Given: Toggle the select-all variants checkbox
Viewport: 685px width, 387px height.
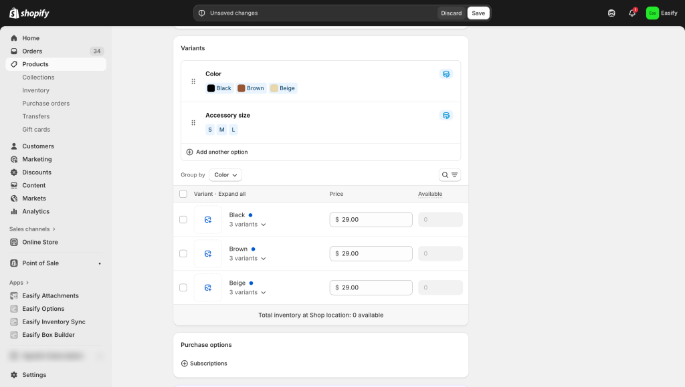Looking at the screenshot, I should click(x=183, y=195).
